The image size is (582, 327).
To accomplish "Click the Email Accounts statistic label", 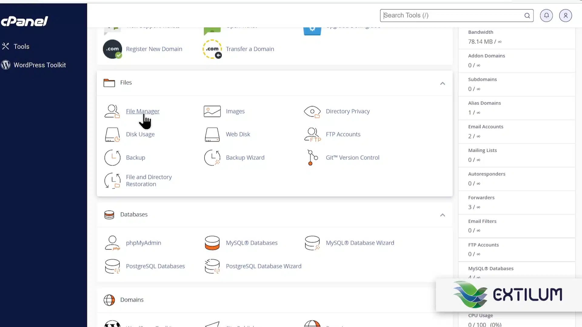I will pyautogui.click(x=486, y=127).
